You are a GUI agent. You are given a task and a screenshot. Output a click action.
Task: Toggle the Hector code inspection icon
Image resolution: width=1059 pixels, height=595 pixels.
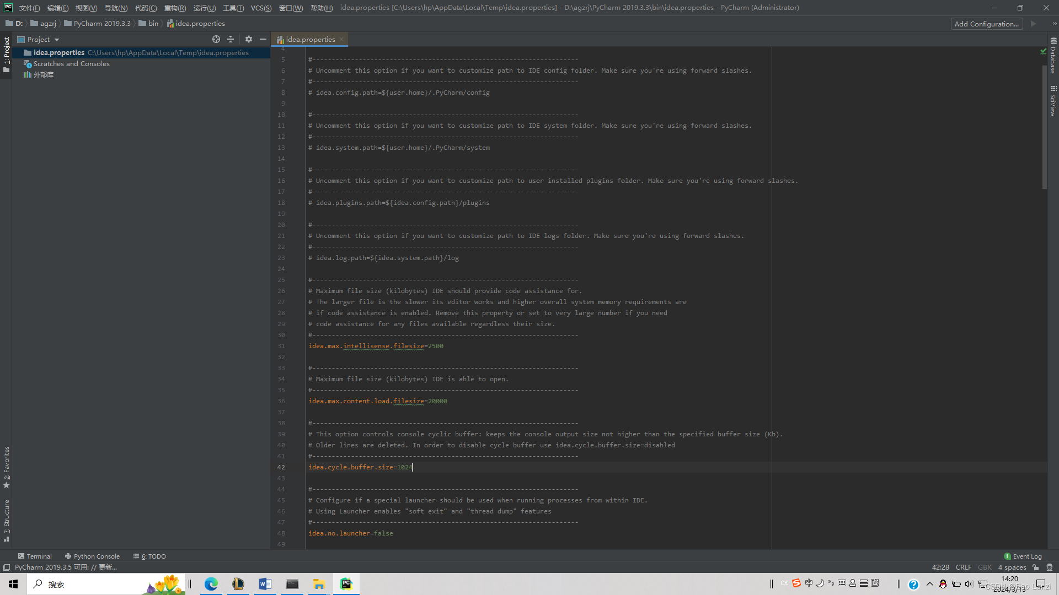1049,567
